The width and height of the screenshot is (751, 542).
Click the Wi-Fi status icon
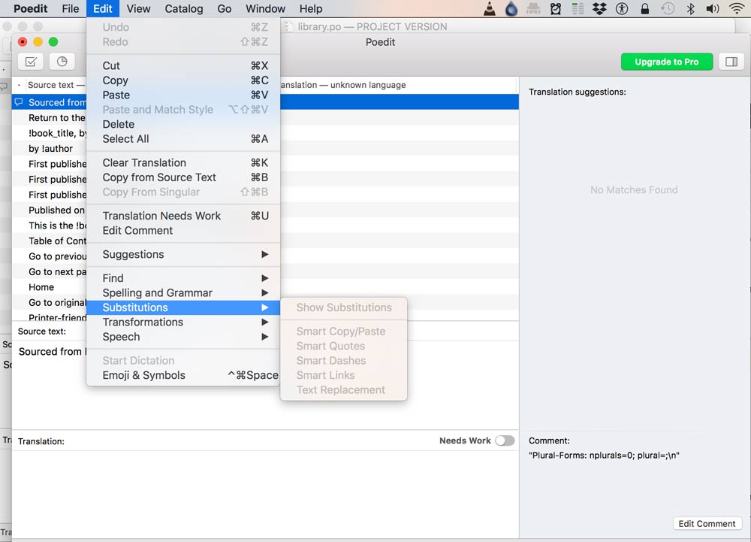[737, 8]
